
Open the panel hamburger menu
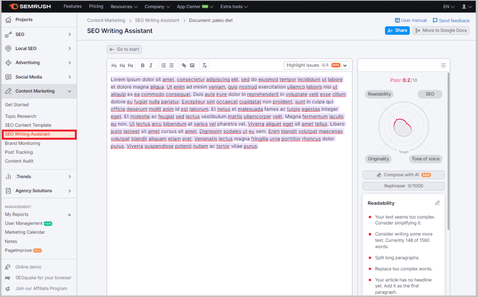click(443, 65)
